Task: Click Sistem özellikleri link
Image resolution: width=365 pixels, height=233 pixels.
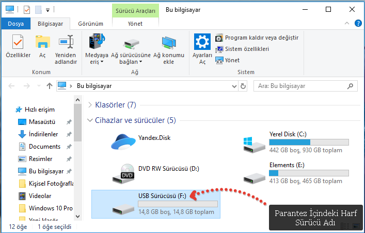Action: (246, 49)
